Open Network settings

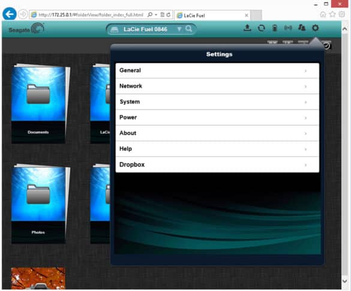(x=217, y=86)
